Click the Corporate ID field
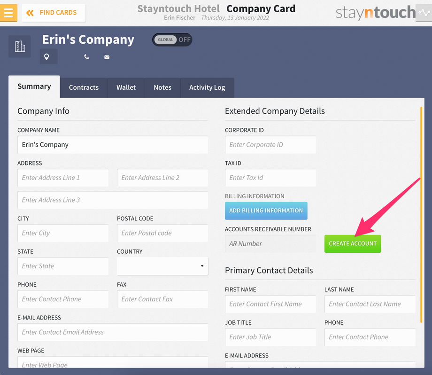 tap(270, 145)
